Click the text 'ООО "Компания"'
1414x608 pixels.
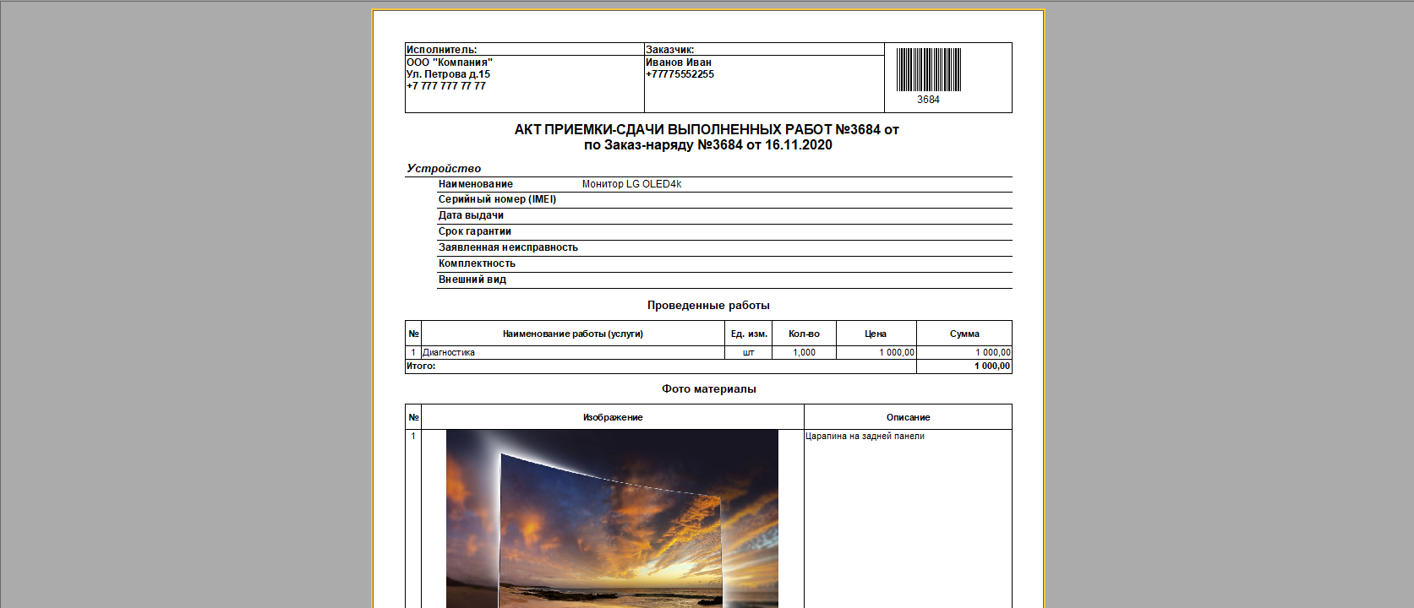(449, 62)
